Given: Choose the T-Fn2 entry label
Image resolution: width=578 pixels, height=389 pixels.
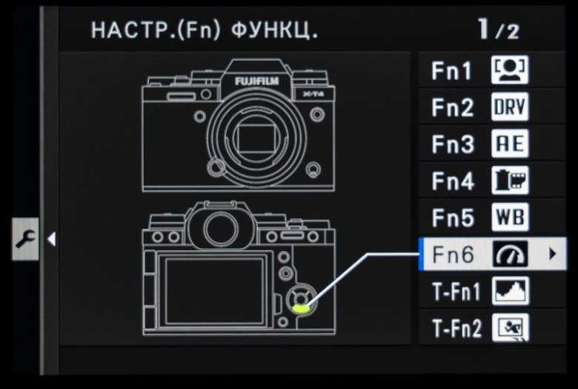Looking at the screenshot, I should pyautogui.click(x=456, y=328).
